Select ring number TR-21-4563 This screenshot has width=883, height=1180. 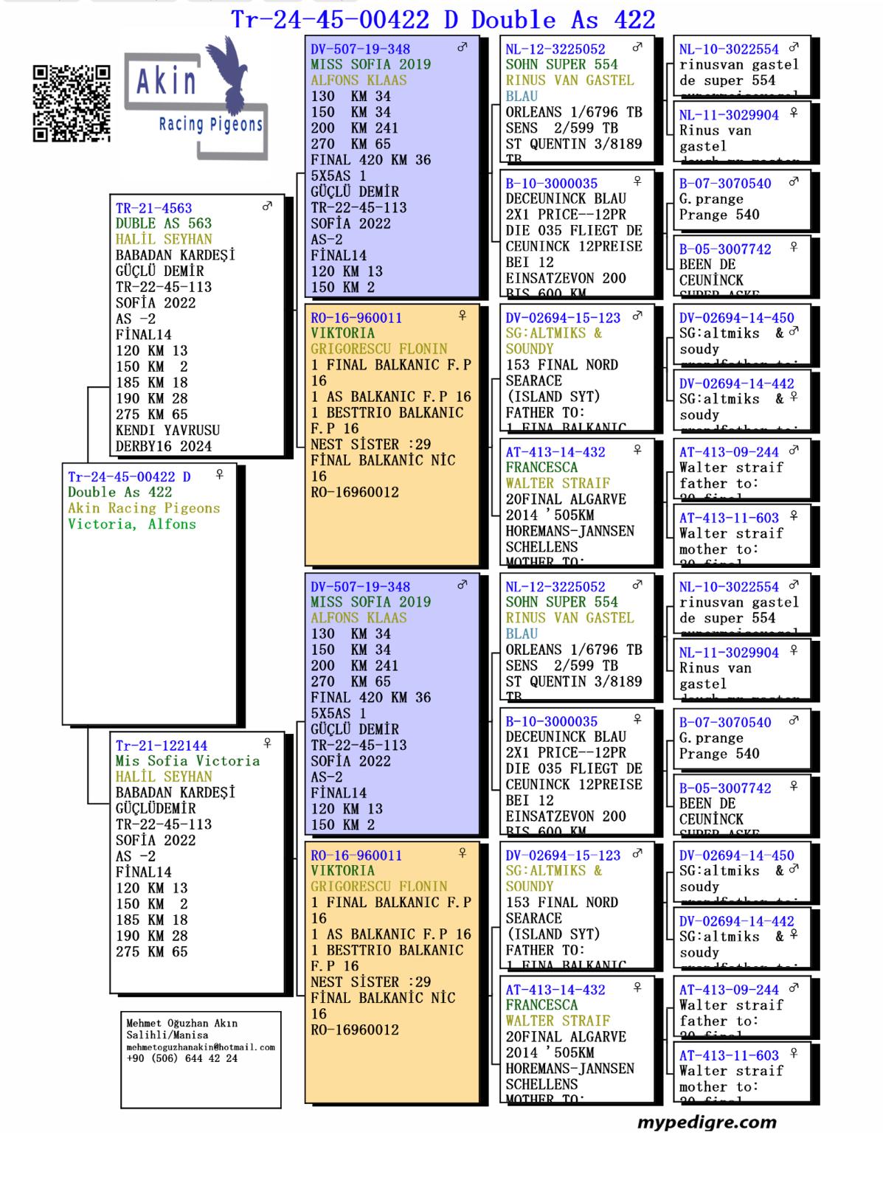point(153,208)
